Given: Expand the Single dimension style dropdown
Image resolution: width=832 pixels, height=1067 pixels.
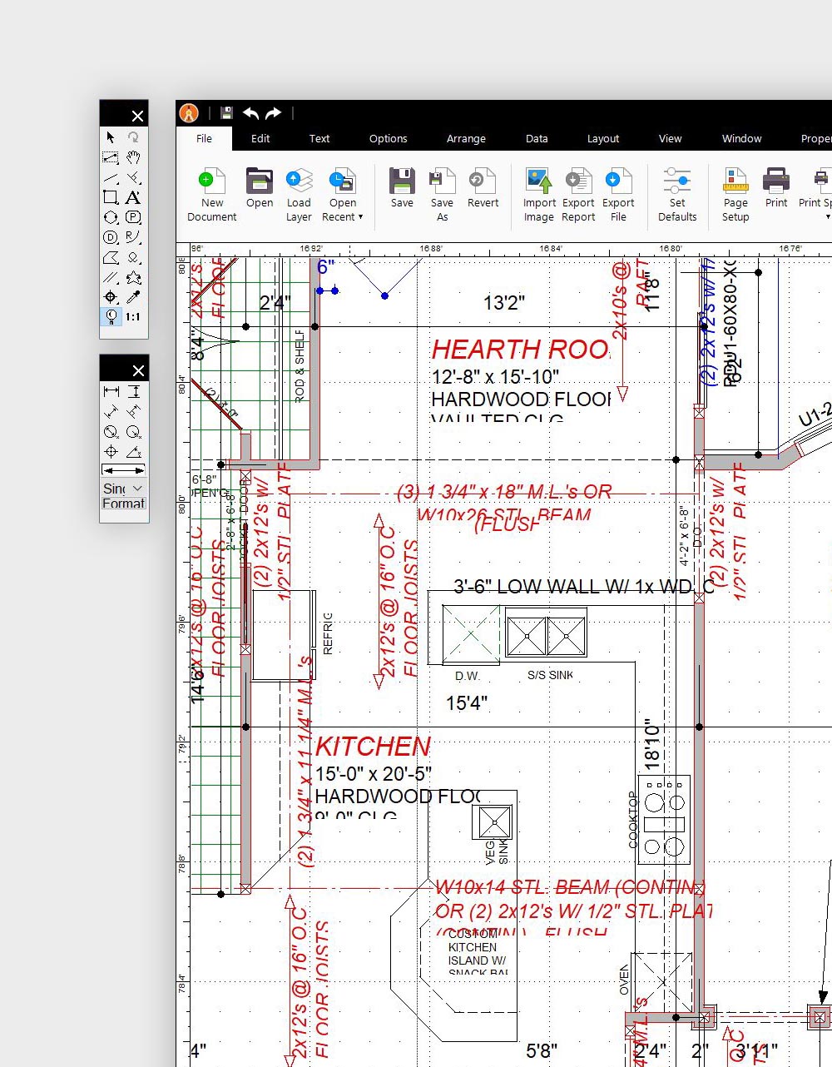Looking at the screenshot, I should pos(136,489).
